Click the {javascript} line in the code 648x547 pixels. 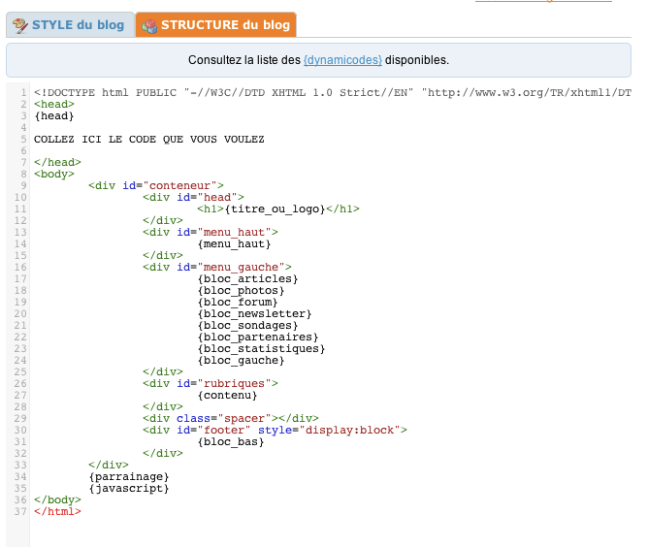pos(129,489)
